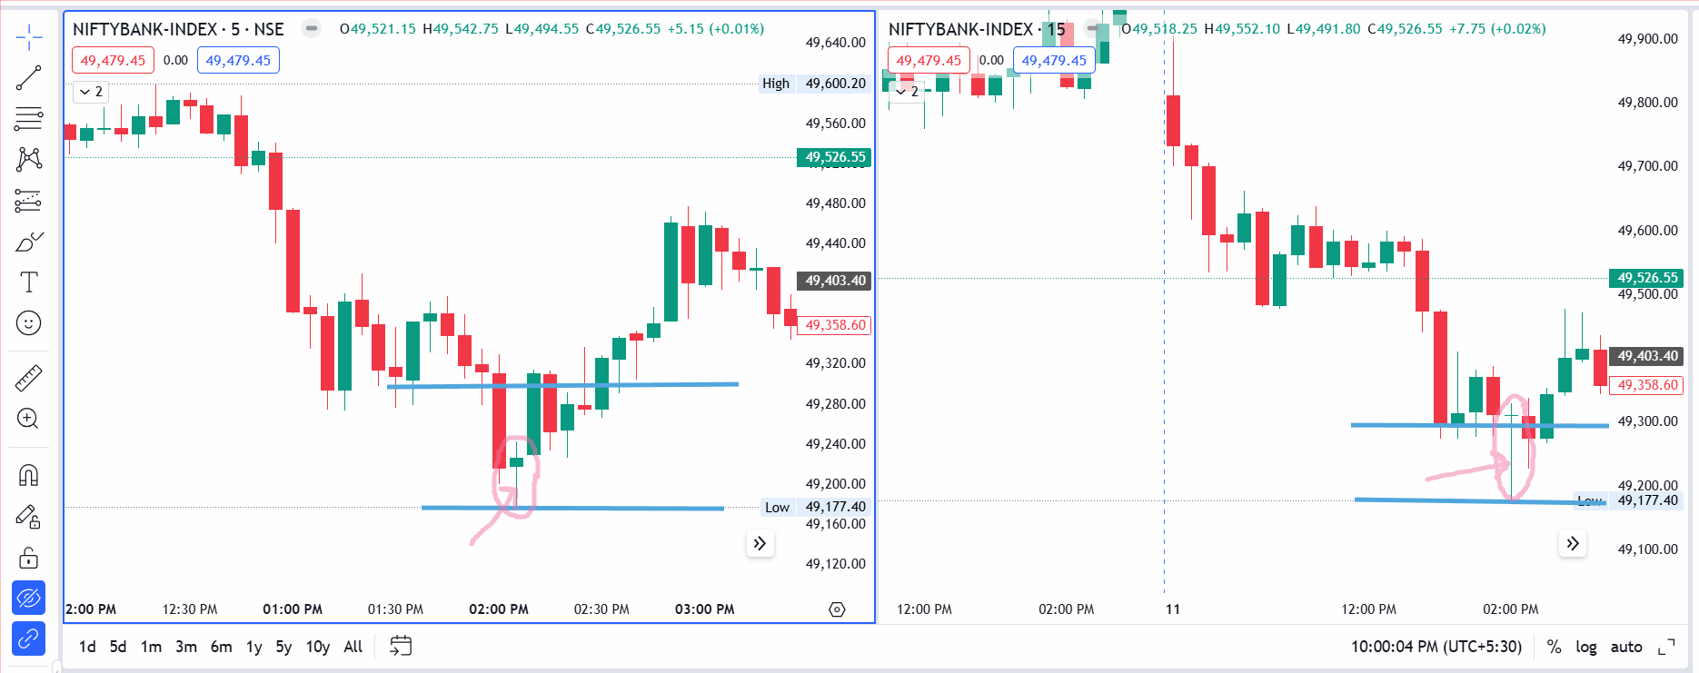1699x673 pixels.
Task: Open left chart time axis settings gear
Action: point(838,609)
